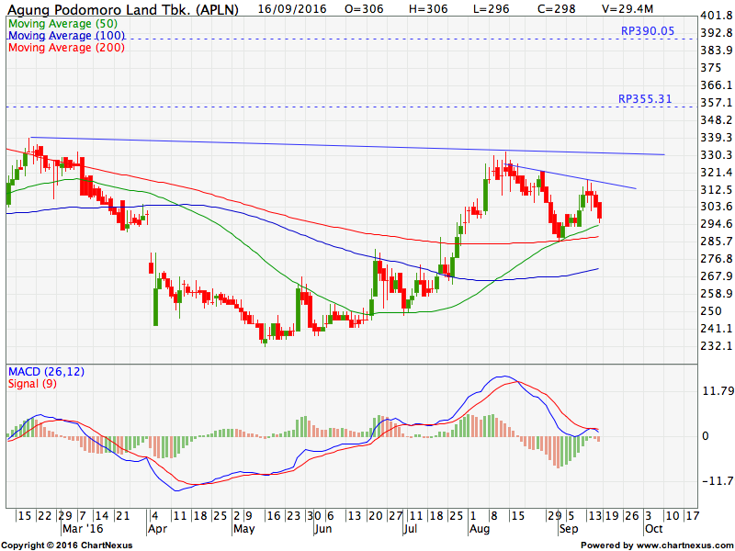
Task: Click the Jul month label
Action: point(410,529)
